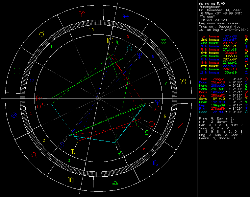Click house number 5 in the chart wheel
Screen dimensions: 250x197
[x=144, y=150]
